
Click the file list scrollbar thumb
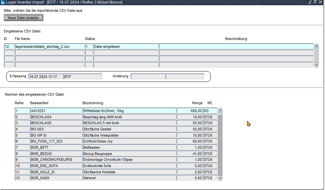point(316,55)
